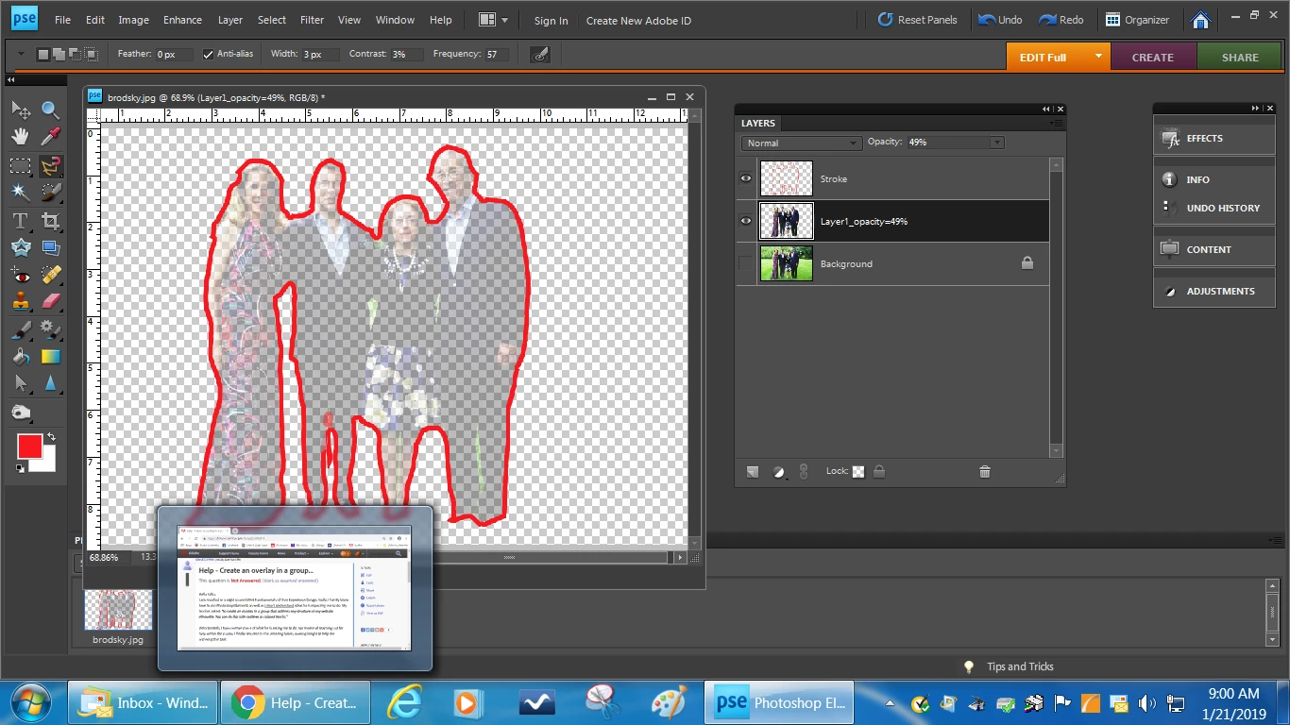Collapse the toolbox double-arrow
Screen dimensions: 1290x725
coord(9,80)
